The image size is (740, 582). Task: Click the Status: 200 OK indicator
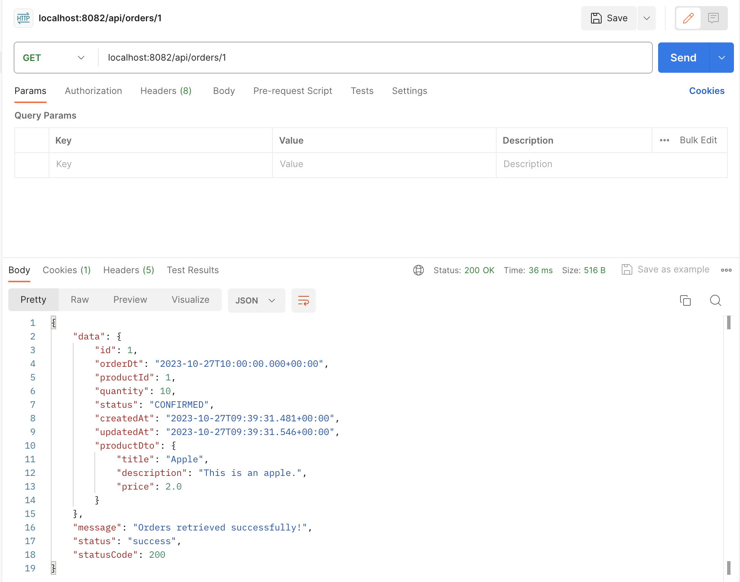pyautogui.click(x=464, y=270)
